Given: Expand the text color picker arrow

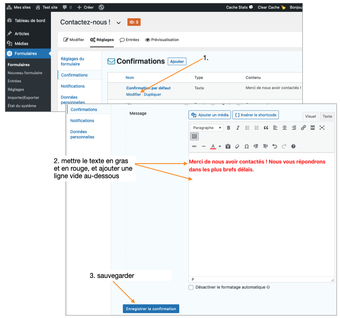Looking at the screenshot, I should (x=220, y=146).
